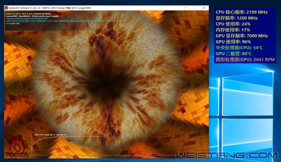Click the Frames and FPS statistics line
Viewport: 281px width, 162px height.
tap(32, 16)
